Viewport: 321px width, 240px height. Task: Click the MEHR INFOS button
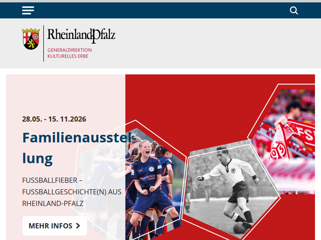[55, 226]
